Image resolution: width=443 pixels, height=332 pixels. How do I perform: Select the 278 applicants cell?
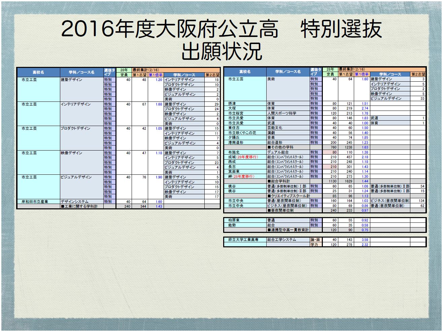(346, 245)
